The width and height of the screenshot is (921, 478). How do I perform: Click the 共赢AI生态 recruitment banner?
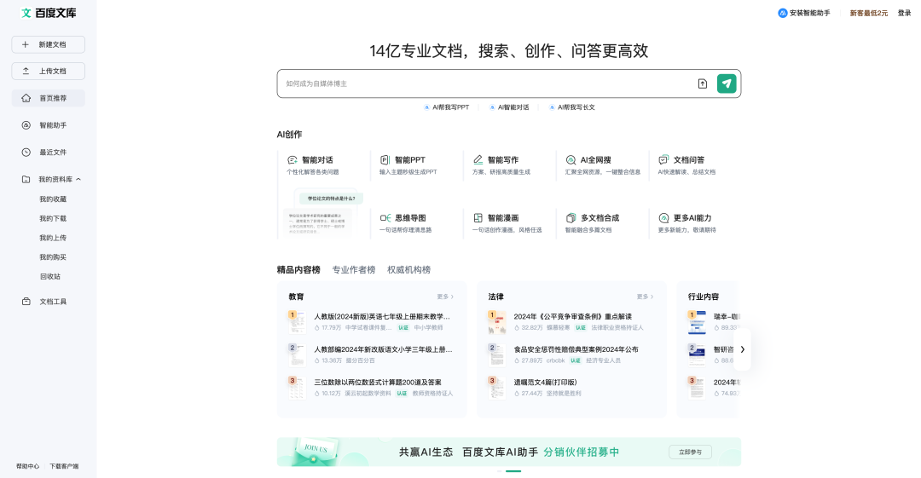coord(508,452)
